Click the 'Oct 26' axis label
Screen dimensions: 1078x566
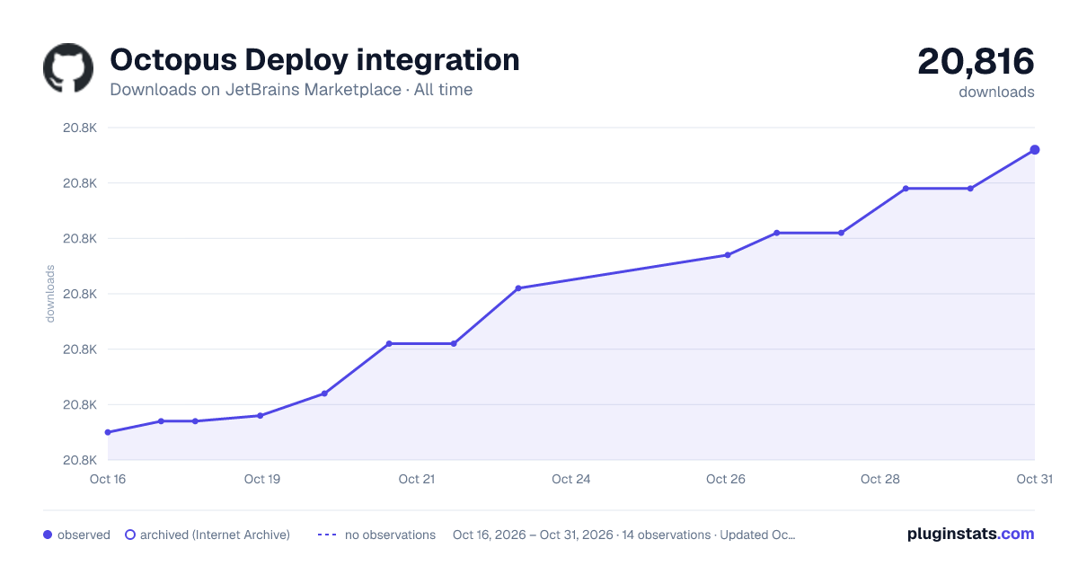726,479
